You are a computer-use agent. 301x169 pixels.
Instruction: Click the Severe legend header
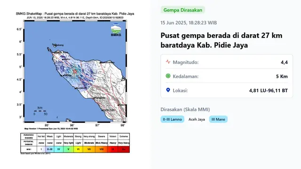pyautogui.click(x=102, y=137)
